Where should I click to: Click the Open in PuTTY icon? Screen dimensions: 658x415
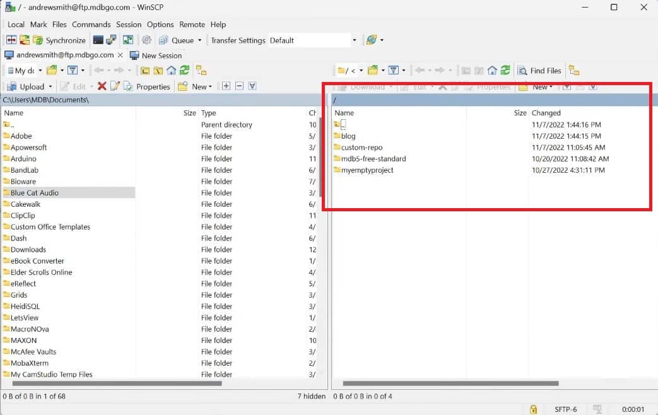click(111, 40)
